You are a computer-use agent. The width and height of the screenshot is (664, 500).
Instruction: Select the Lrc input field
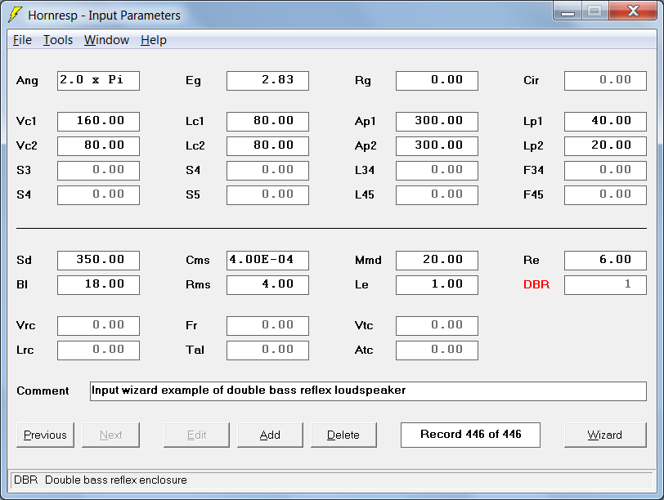tap(98, 350)
